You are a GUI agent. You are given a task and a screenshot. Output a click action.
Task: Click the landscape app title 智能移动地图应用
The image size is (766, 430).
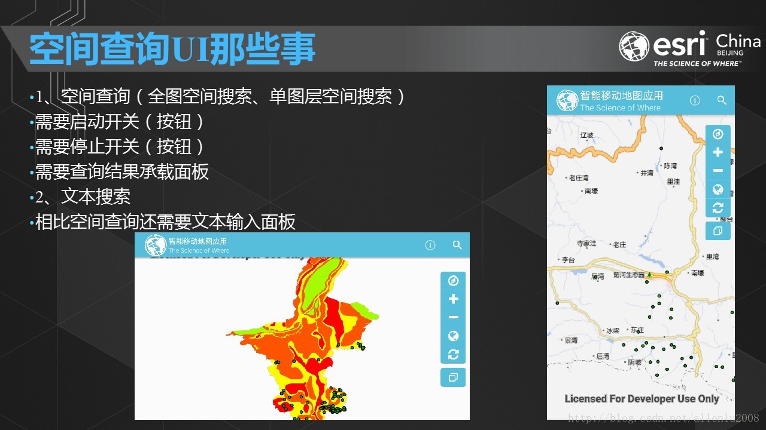click(197, 241)
